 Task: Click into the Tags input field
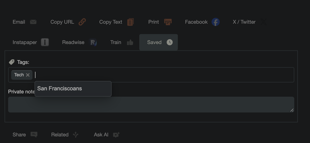[162, 75]
